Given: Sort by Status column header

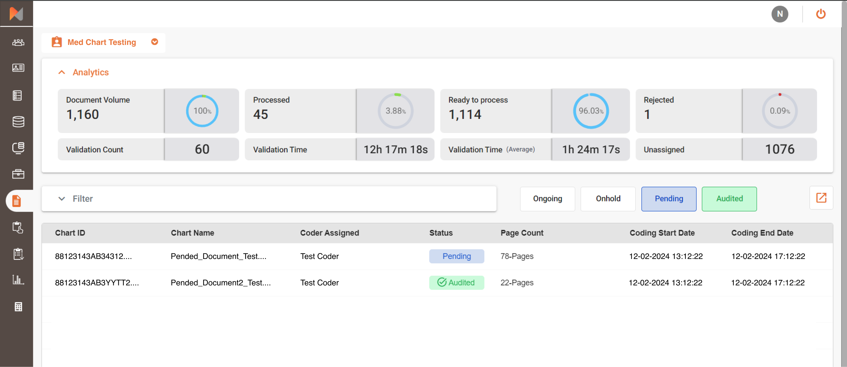Looking at the screenshot, I should click(441, 233).
